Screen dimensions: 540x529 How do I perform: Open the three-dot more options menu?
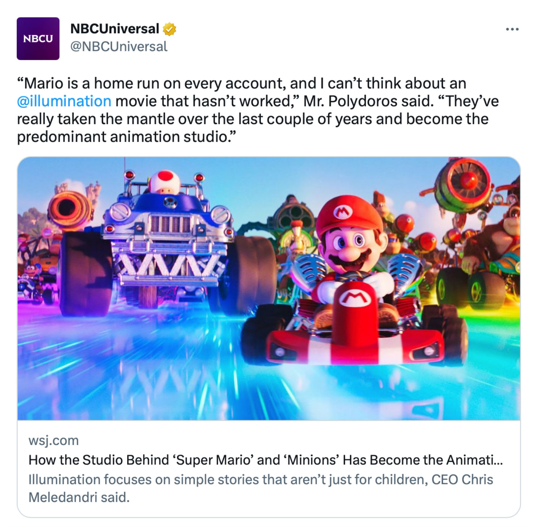click(512, 29)
